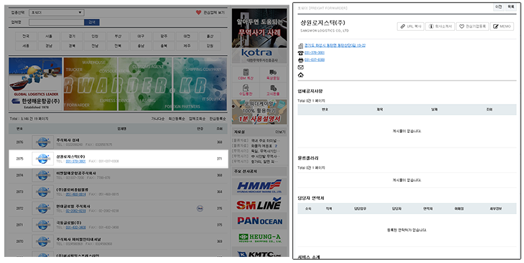
Task: Click globe logo of row 2870
Action: (43, 242)
